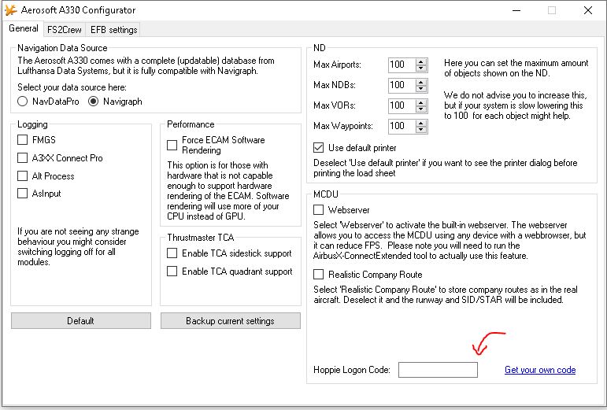Image resolution: width=607 pixels, height=410 pixels.
Task: Decrease Max Waypoints with down arrow
Action: [420, 130]
